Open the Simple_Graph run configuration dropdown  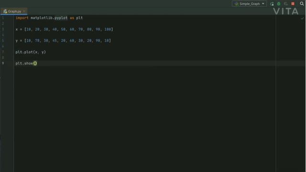pos(249,4)
